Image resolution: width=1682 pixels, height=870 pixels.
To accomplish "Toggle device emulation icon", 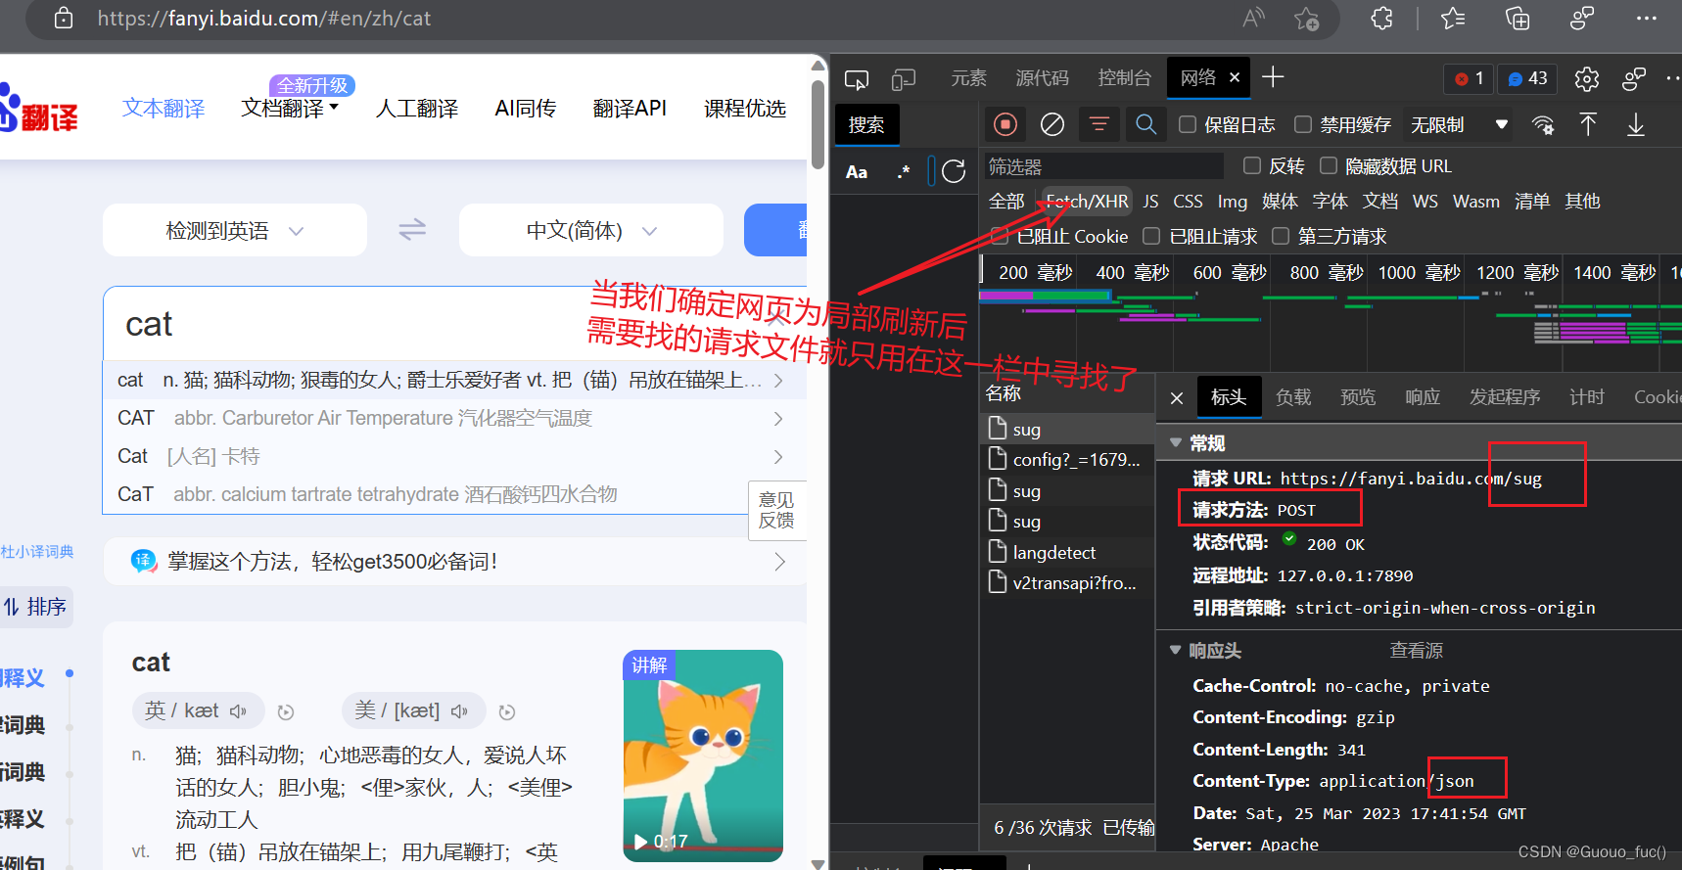I will pos(904,78).
